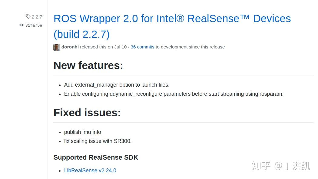318x179 pixels.
Task: Select the "publish imu info" item
Action: [83, 132]
